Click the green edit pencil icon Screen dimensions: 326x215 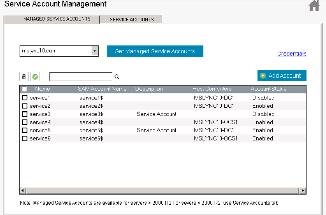click(35, 77)
